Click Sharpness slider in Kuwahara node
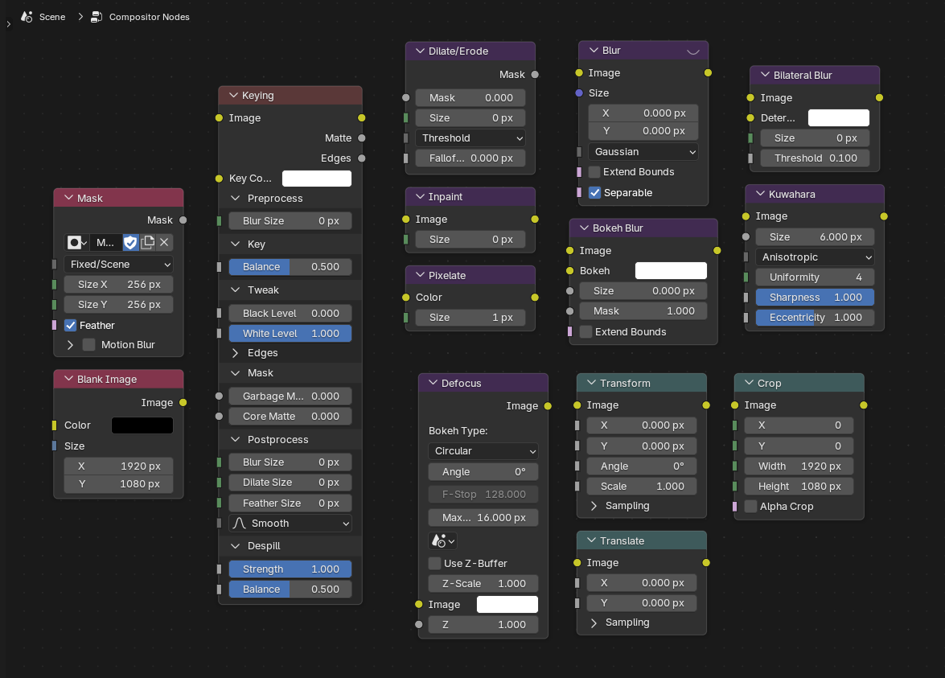 [814, 297]
